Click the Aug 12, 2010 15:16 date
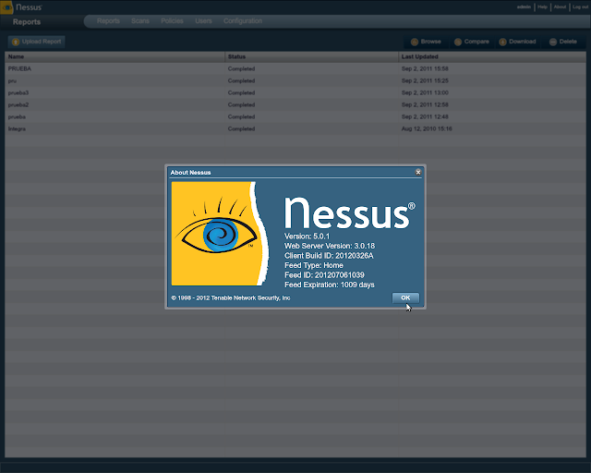 pyautogui.click(x=427, y=129)
